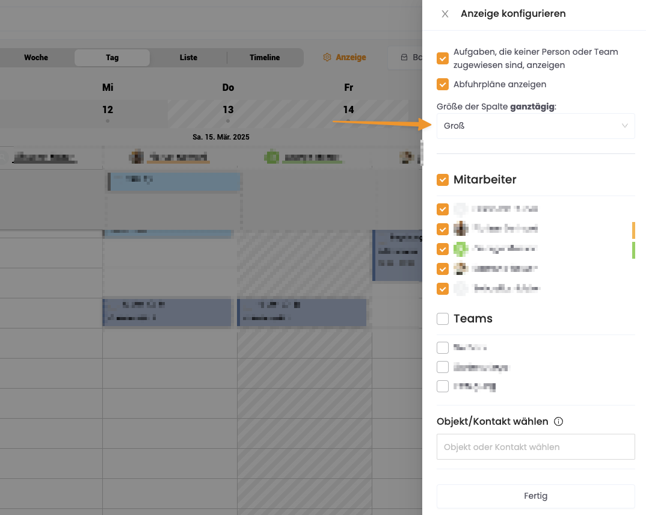646x515 pixels.
Task: Uncheck unassigned tasks display checkbox
Action: point(443,58)
